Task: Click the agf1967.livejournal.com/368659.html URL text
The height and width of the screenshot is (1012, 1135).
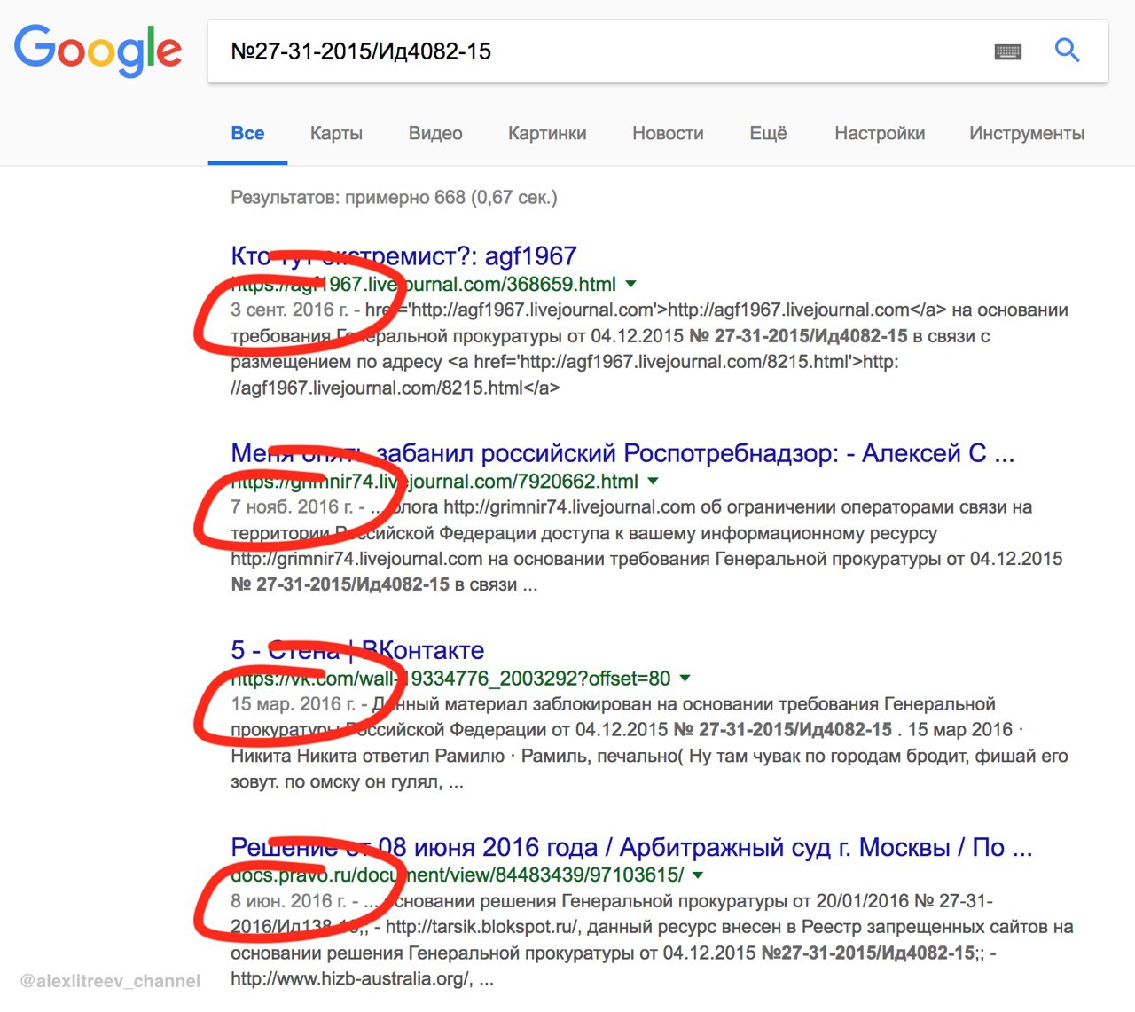Action: (x=423, y=285)
